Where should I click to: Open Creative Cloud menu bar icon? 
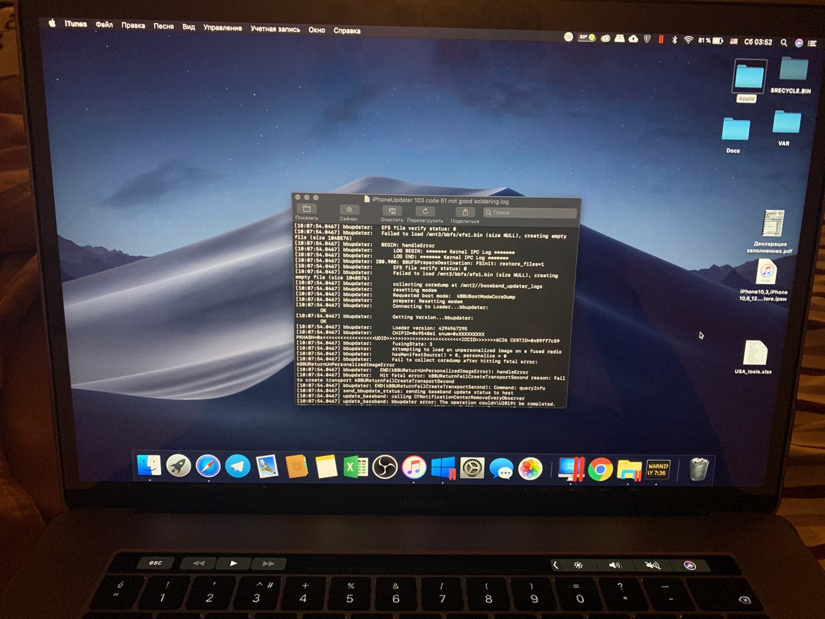(x=605, y=38)
